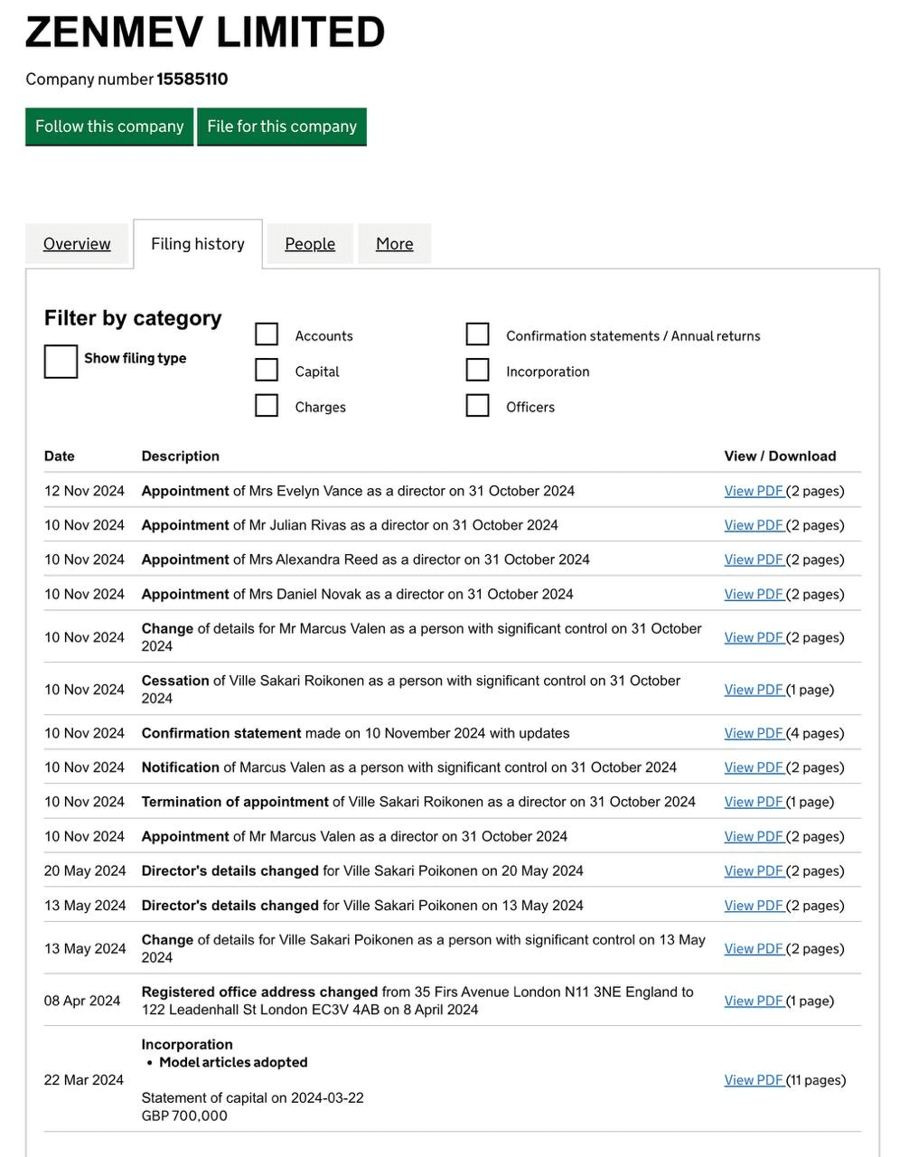Open the People tab
Screen dimensions: 909x1157
pyautogui.click(x=310, y=244)
